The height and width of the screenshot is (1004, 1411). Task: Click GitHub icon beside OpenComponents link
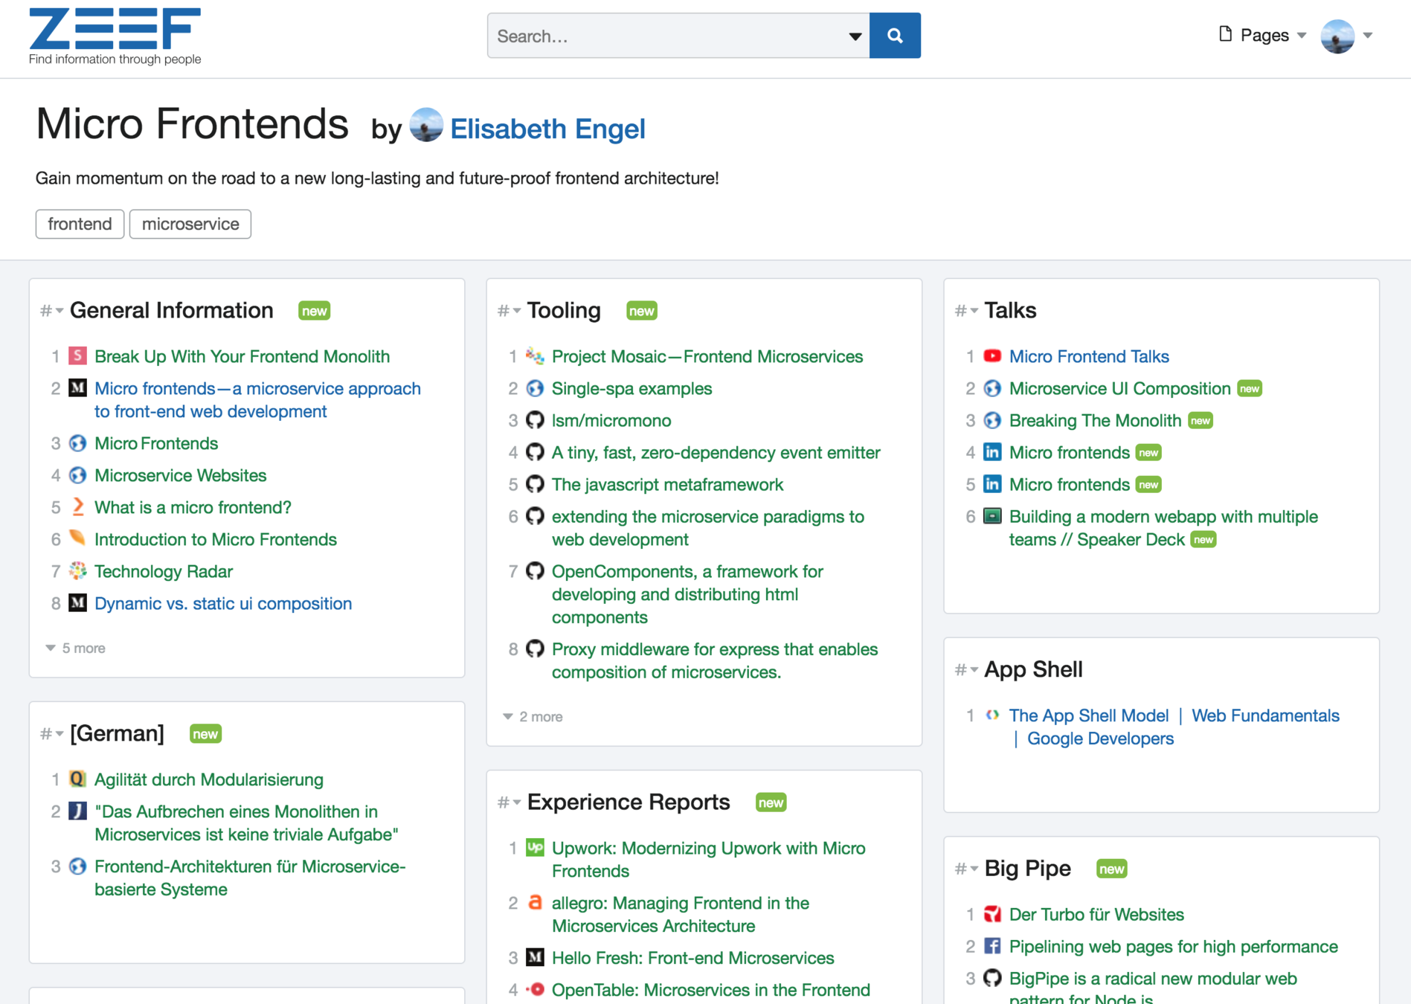(x=535, y=570)
